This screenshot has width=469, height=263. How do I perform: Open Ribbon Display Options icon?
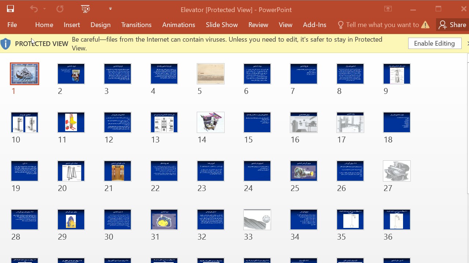pyautogui.click(x=388, y=9)
